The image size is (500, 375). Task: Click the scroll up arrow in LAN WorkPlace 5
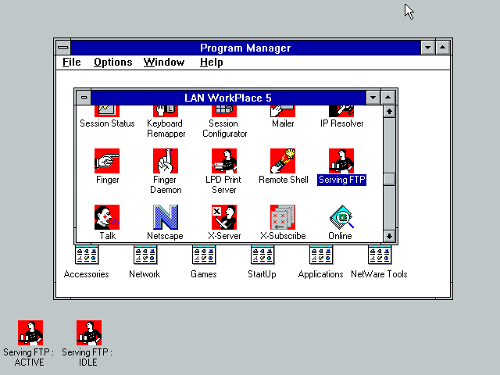tap(389, 111)
